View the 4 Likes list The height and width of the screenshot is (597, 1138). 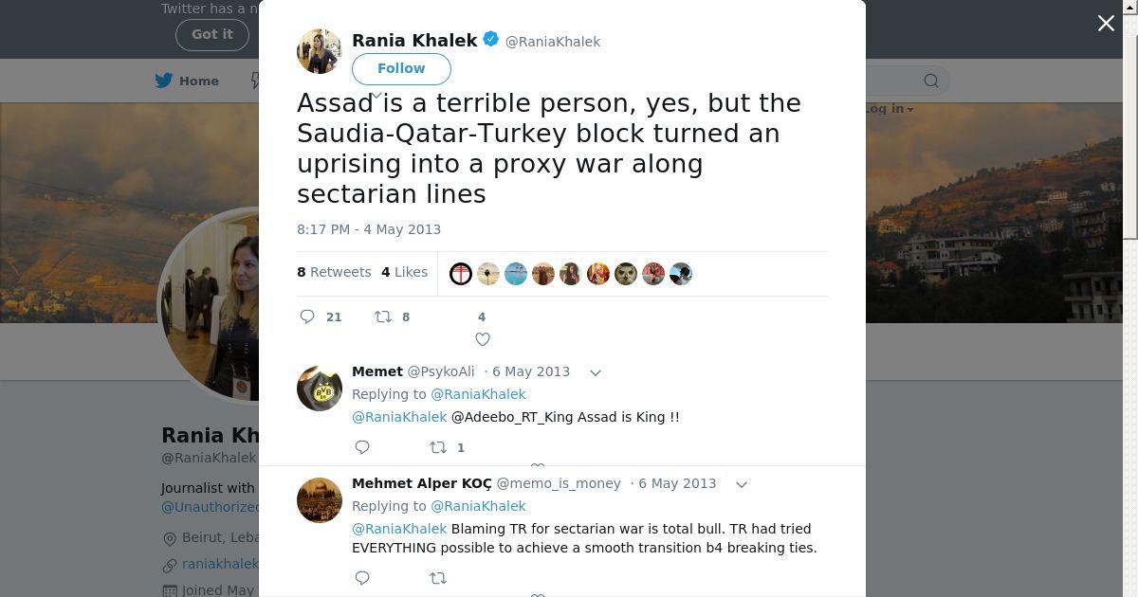pyautogui.click(x=405, y=272)
